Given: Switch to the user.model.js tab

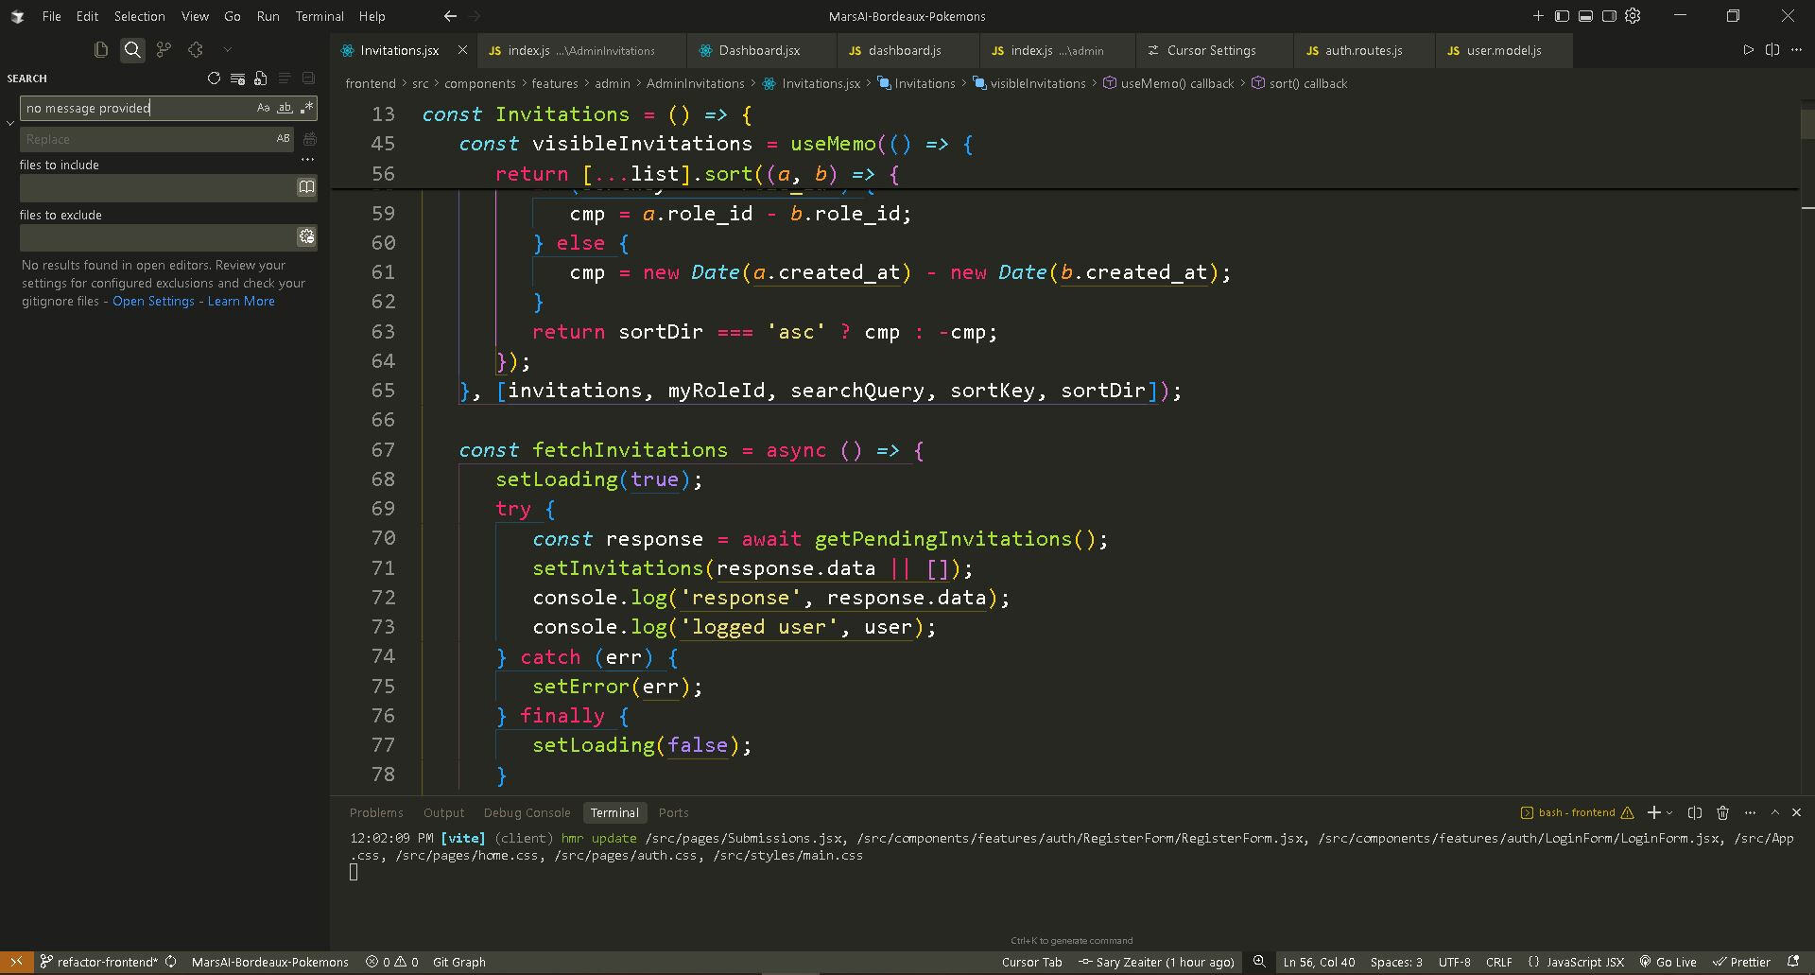Looking at the screenshot, I should click(1503, 50).
